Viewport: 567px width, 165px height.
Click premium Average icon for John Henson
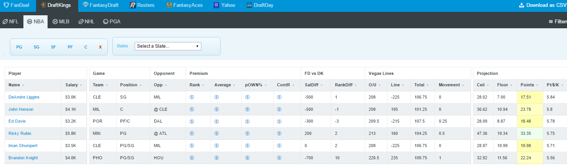(x=217, y=109)
